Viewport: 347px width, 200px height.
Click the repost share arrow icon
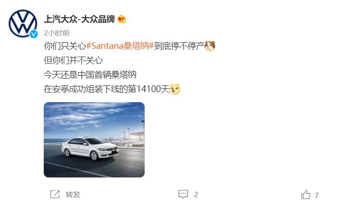[55, 194]
